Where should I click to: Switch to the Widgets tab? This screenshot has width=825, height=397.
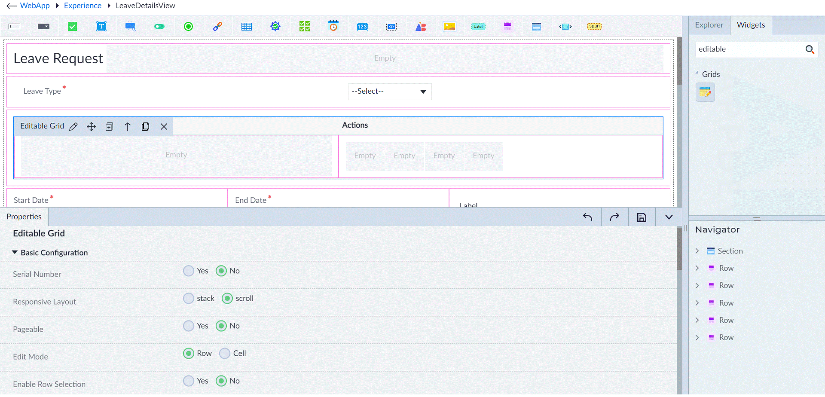(751, 25)
